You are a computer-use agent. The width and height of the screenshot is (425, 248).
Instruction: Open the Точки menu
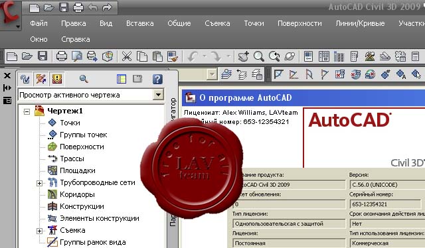point(254,23)
